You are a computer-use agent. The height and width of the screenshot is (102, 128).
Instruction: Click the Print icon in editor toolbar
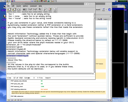pos(19,10)
